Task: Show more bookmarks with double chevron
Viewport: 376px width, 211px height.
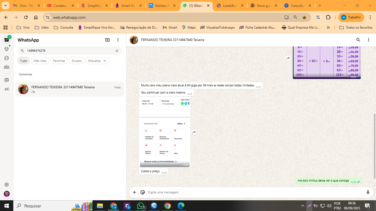Action: tap(328, 28)
